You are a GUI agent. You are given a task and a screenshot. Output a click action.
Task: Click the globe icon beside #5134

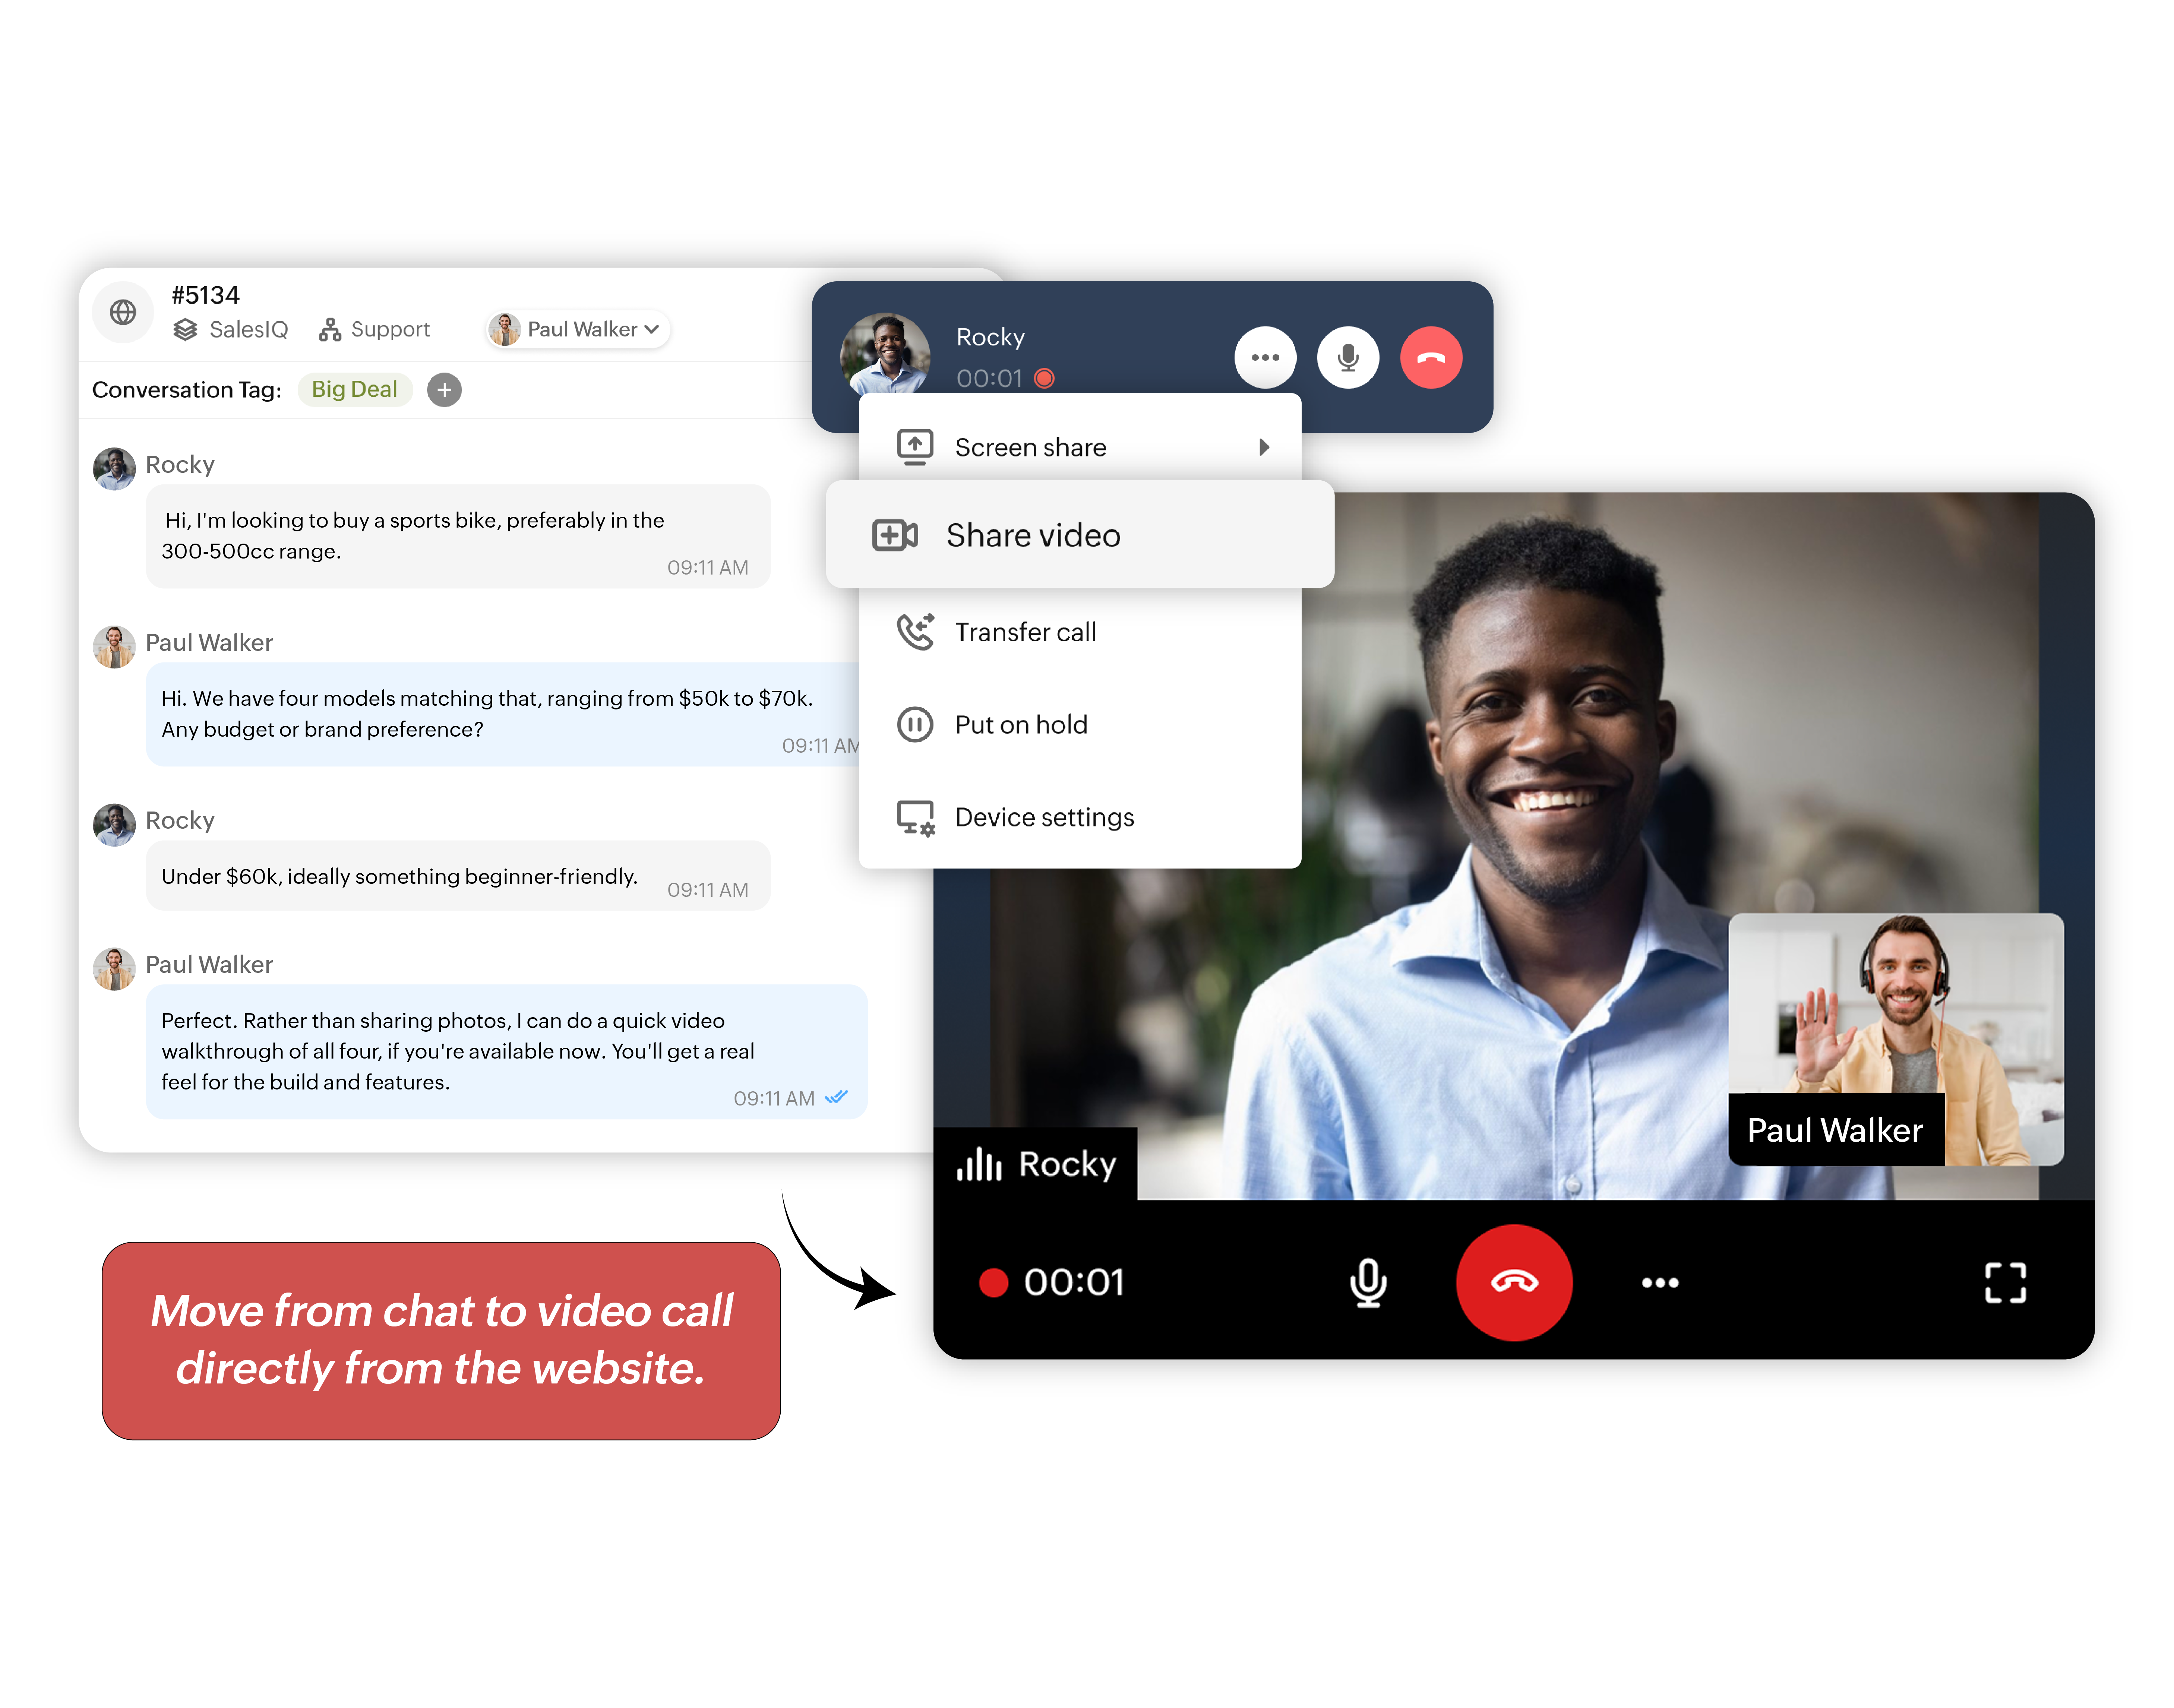click(x=123, y=312)
